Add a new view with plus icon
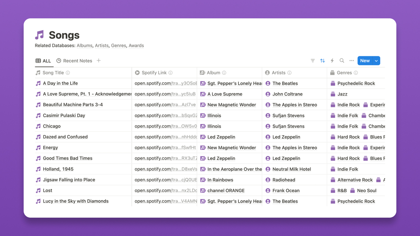The height and width of the screenshot is (236, 420). (99, 61)
